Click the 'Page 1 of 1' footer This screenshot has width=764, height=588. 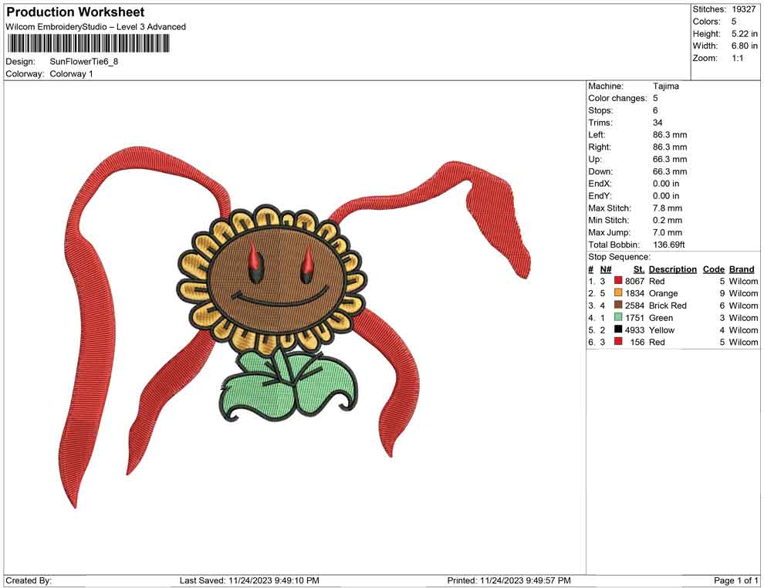[x=735, y=580]
